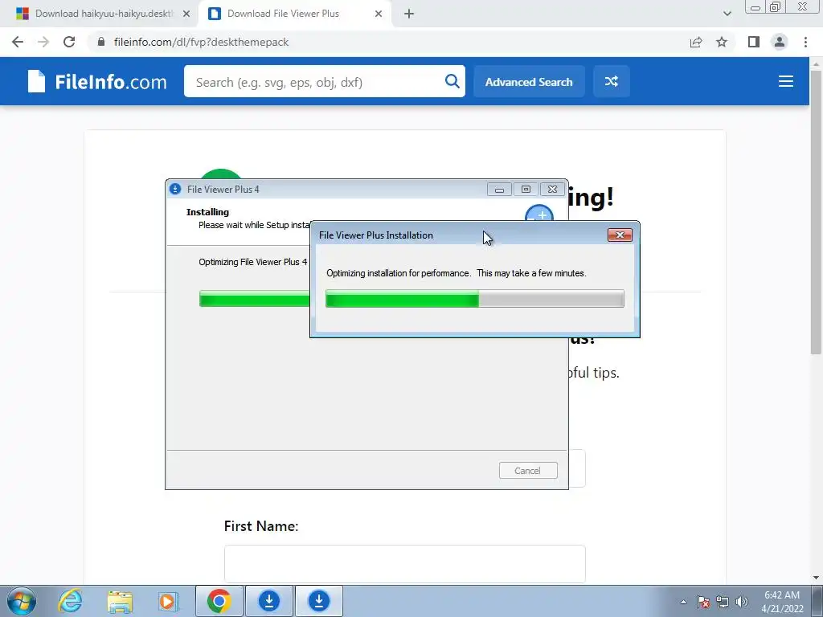Click the forward navigation arrow

pos(43,42)
